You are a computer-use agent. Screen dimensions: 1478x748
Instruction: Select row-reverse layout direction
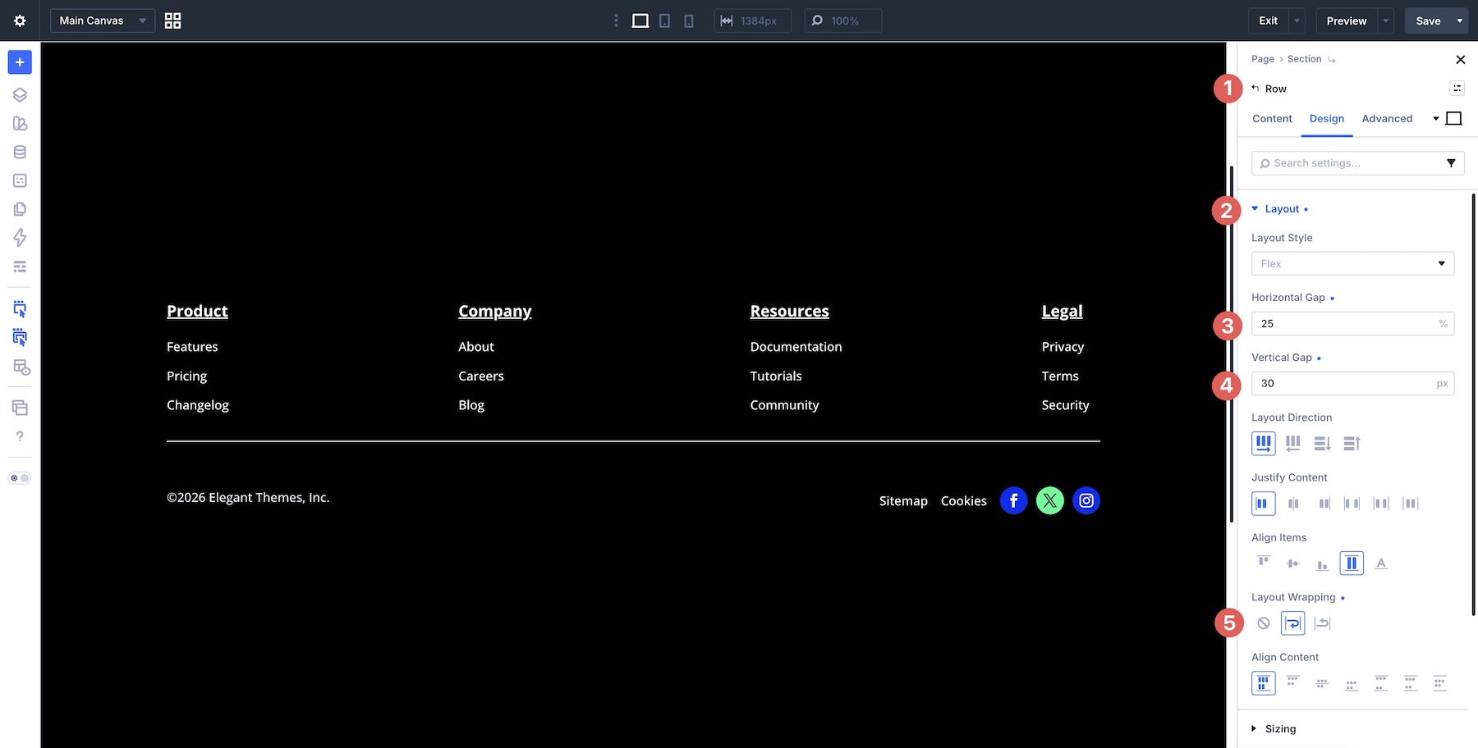(1292, 444)
